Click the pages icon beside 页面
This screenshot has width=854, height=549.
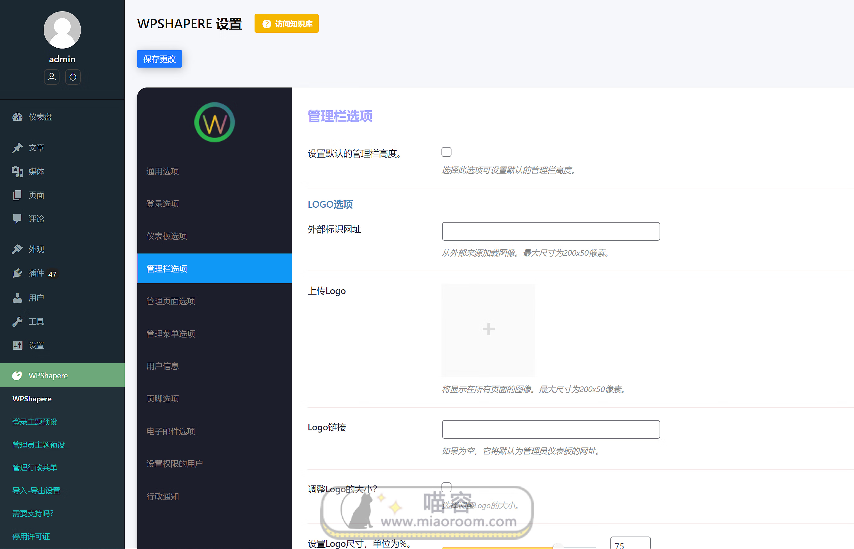(17, 195)
